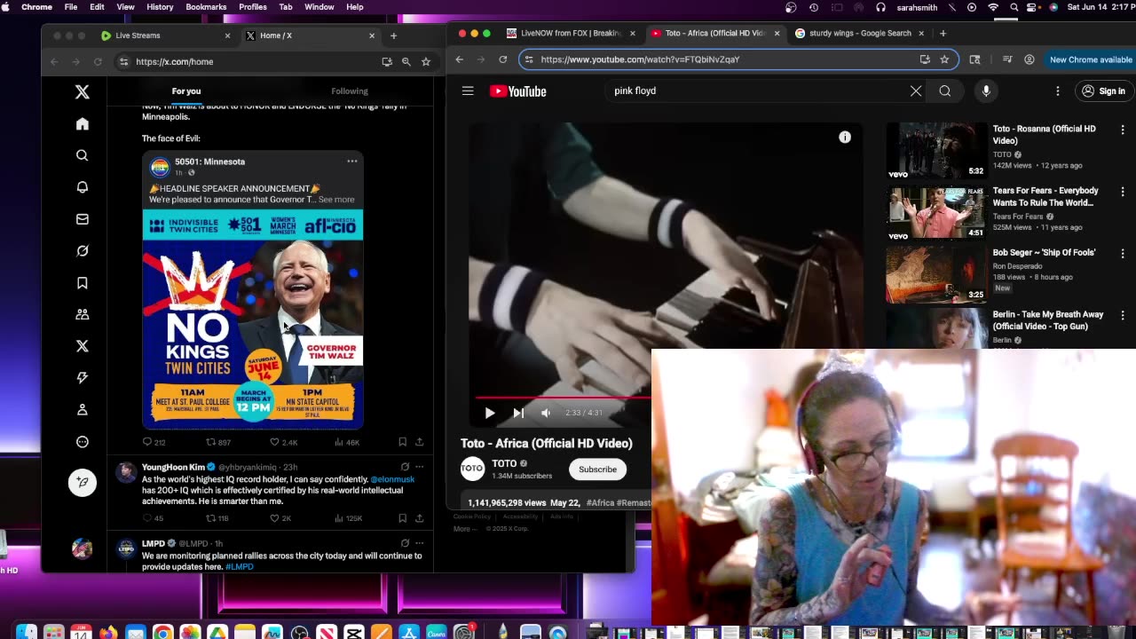Clear the pink floyd search text
This screenshot has width=1136, height=639.
[x=916, y=91]
